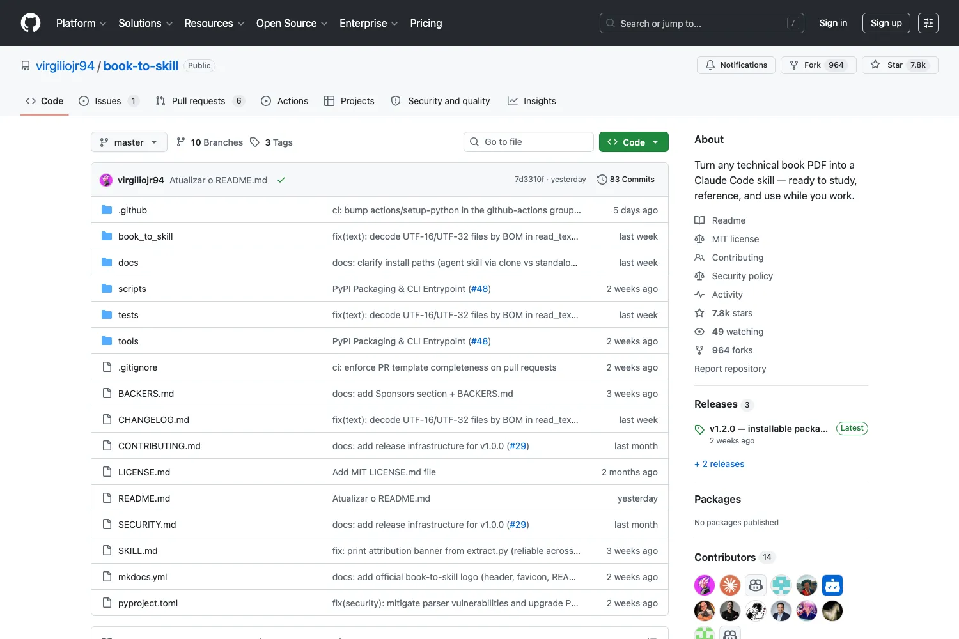Open the command palette icon in header
The image size is (959, 639).
[928, 23]
